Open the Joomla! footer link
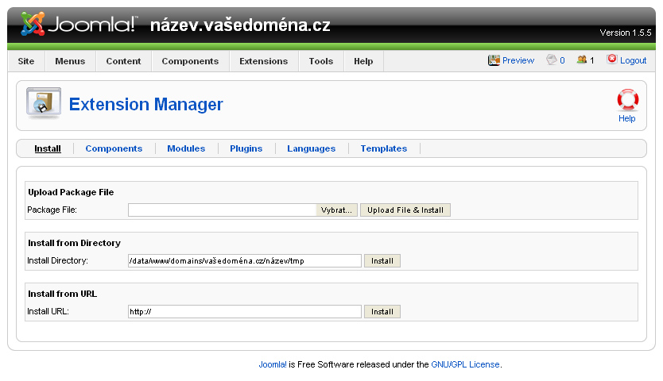The width and height of the screenshot is (663, 381). pos(273,364)
